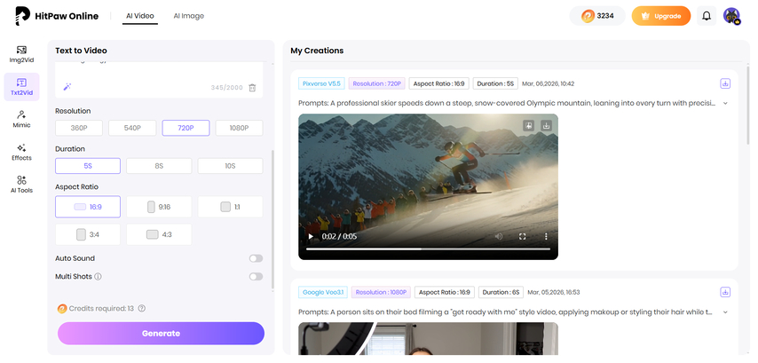Select 540P resolution
Image resolution: width=758 pixels, height=363 pixels.
click(x=132, y=128)
